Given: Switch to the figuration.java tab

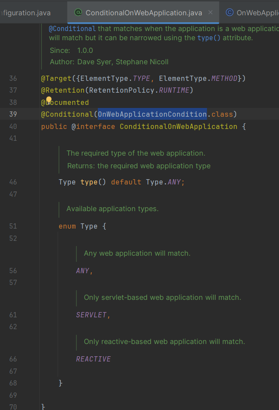Looking at the screenshot, I should (26, 13).
